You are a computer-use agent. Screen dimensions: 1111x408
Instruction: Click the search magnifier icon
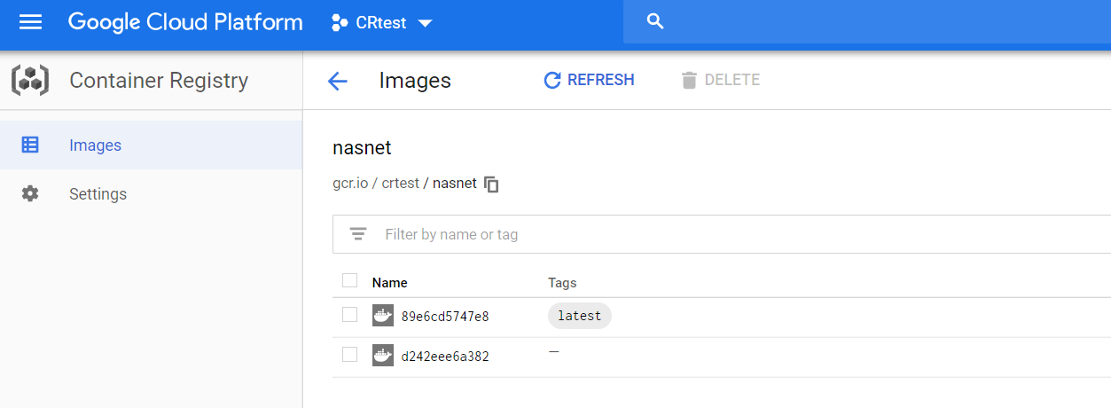point(655,22)
